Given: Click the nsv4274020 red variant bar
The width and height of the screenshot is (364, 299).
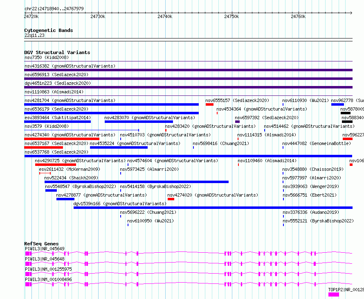Looking at the screenshot, I should click(171, 199).
